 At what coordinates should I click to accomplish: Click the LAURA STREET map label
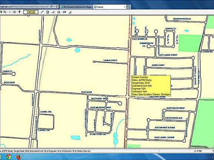coord(110,60)
